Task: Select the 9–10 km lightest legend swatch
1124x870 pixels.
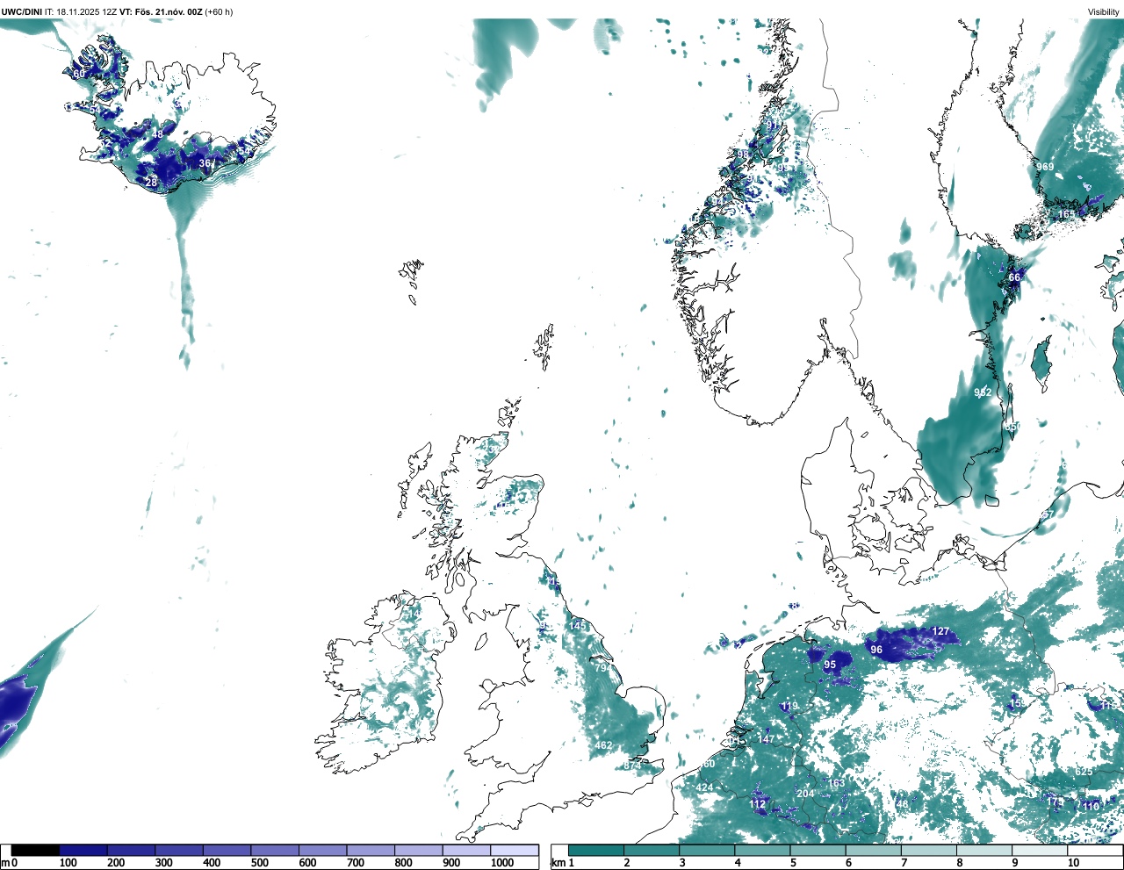Action: point(1040,850)
